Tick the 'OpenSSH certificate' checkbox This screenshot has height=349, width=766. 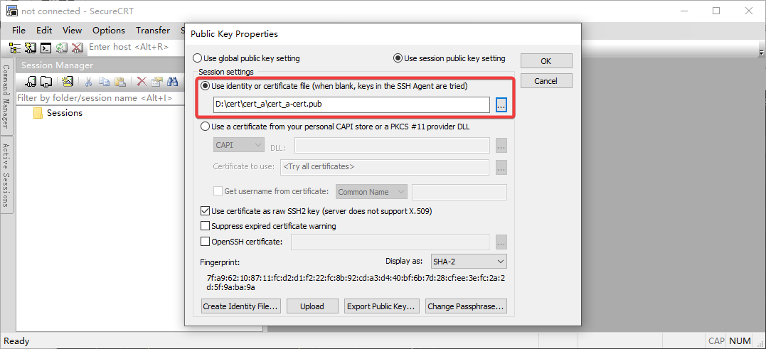click(206, 242)
